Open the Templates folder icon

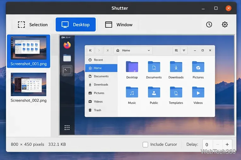[176, 92]
